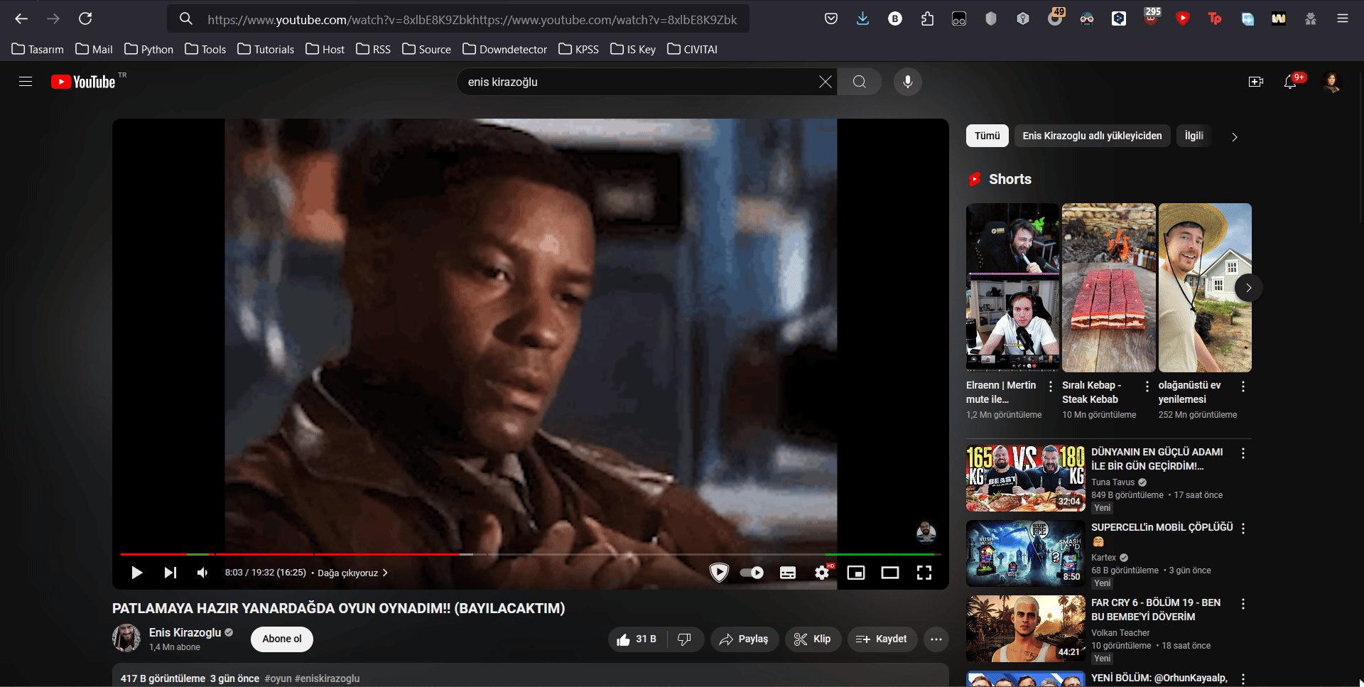Open the CIVITAI bookmarks folder
Screen dimensions: 1364x687
click(693, 49)
